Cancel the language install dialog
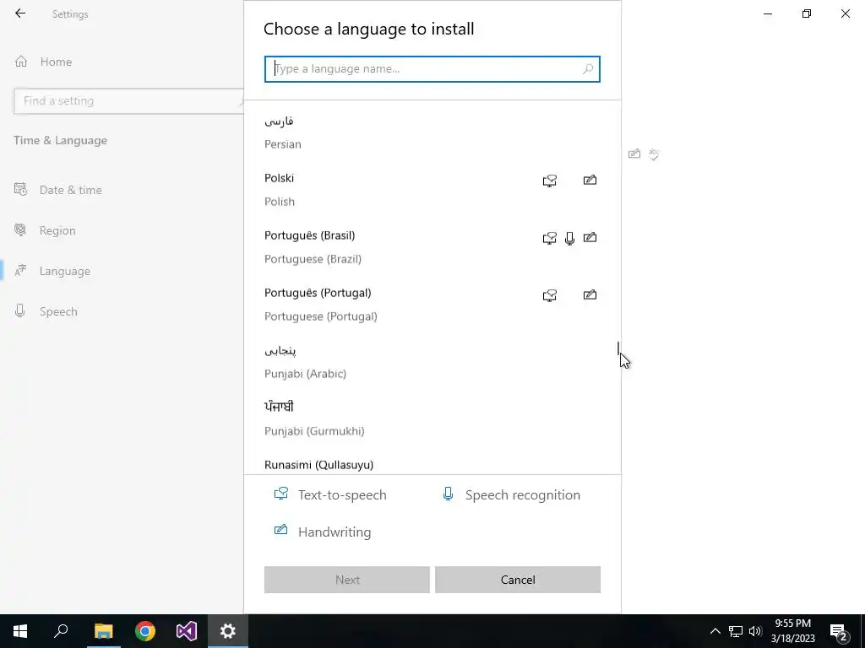 518,580
